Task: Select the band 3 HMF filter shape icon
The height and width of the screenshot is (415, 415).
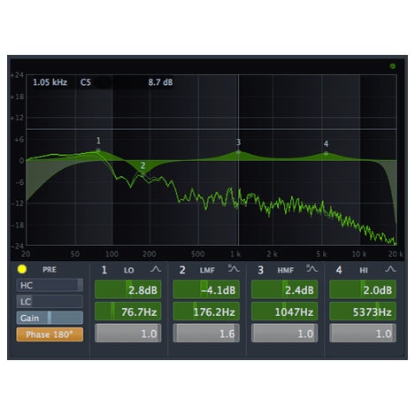Action: coord(311,269)
